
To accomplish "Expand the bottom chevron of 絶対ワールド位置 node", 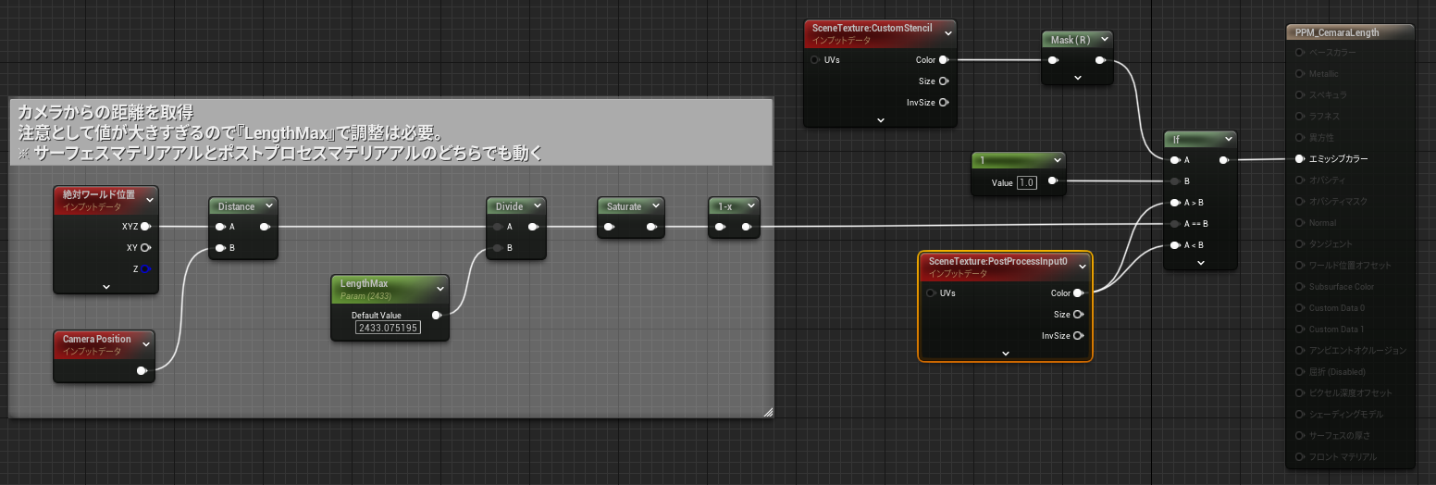I will click(105, 286).
